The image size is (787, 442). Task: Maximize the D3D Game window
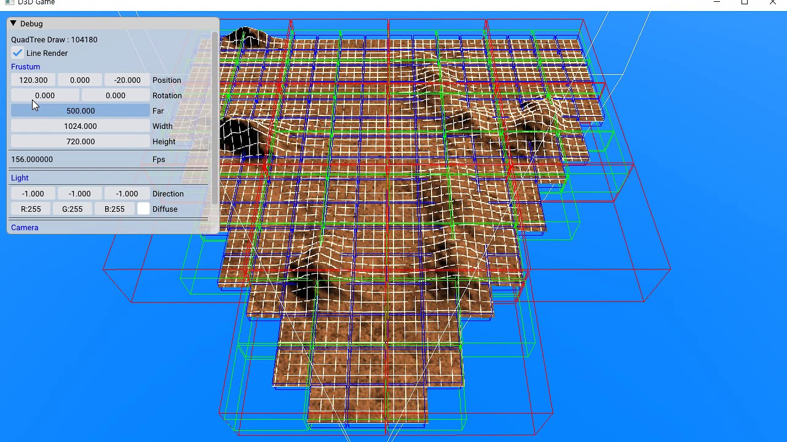[745, 2]
